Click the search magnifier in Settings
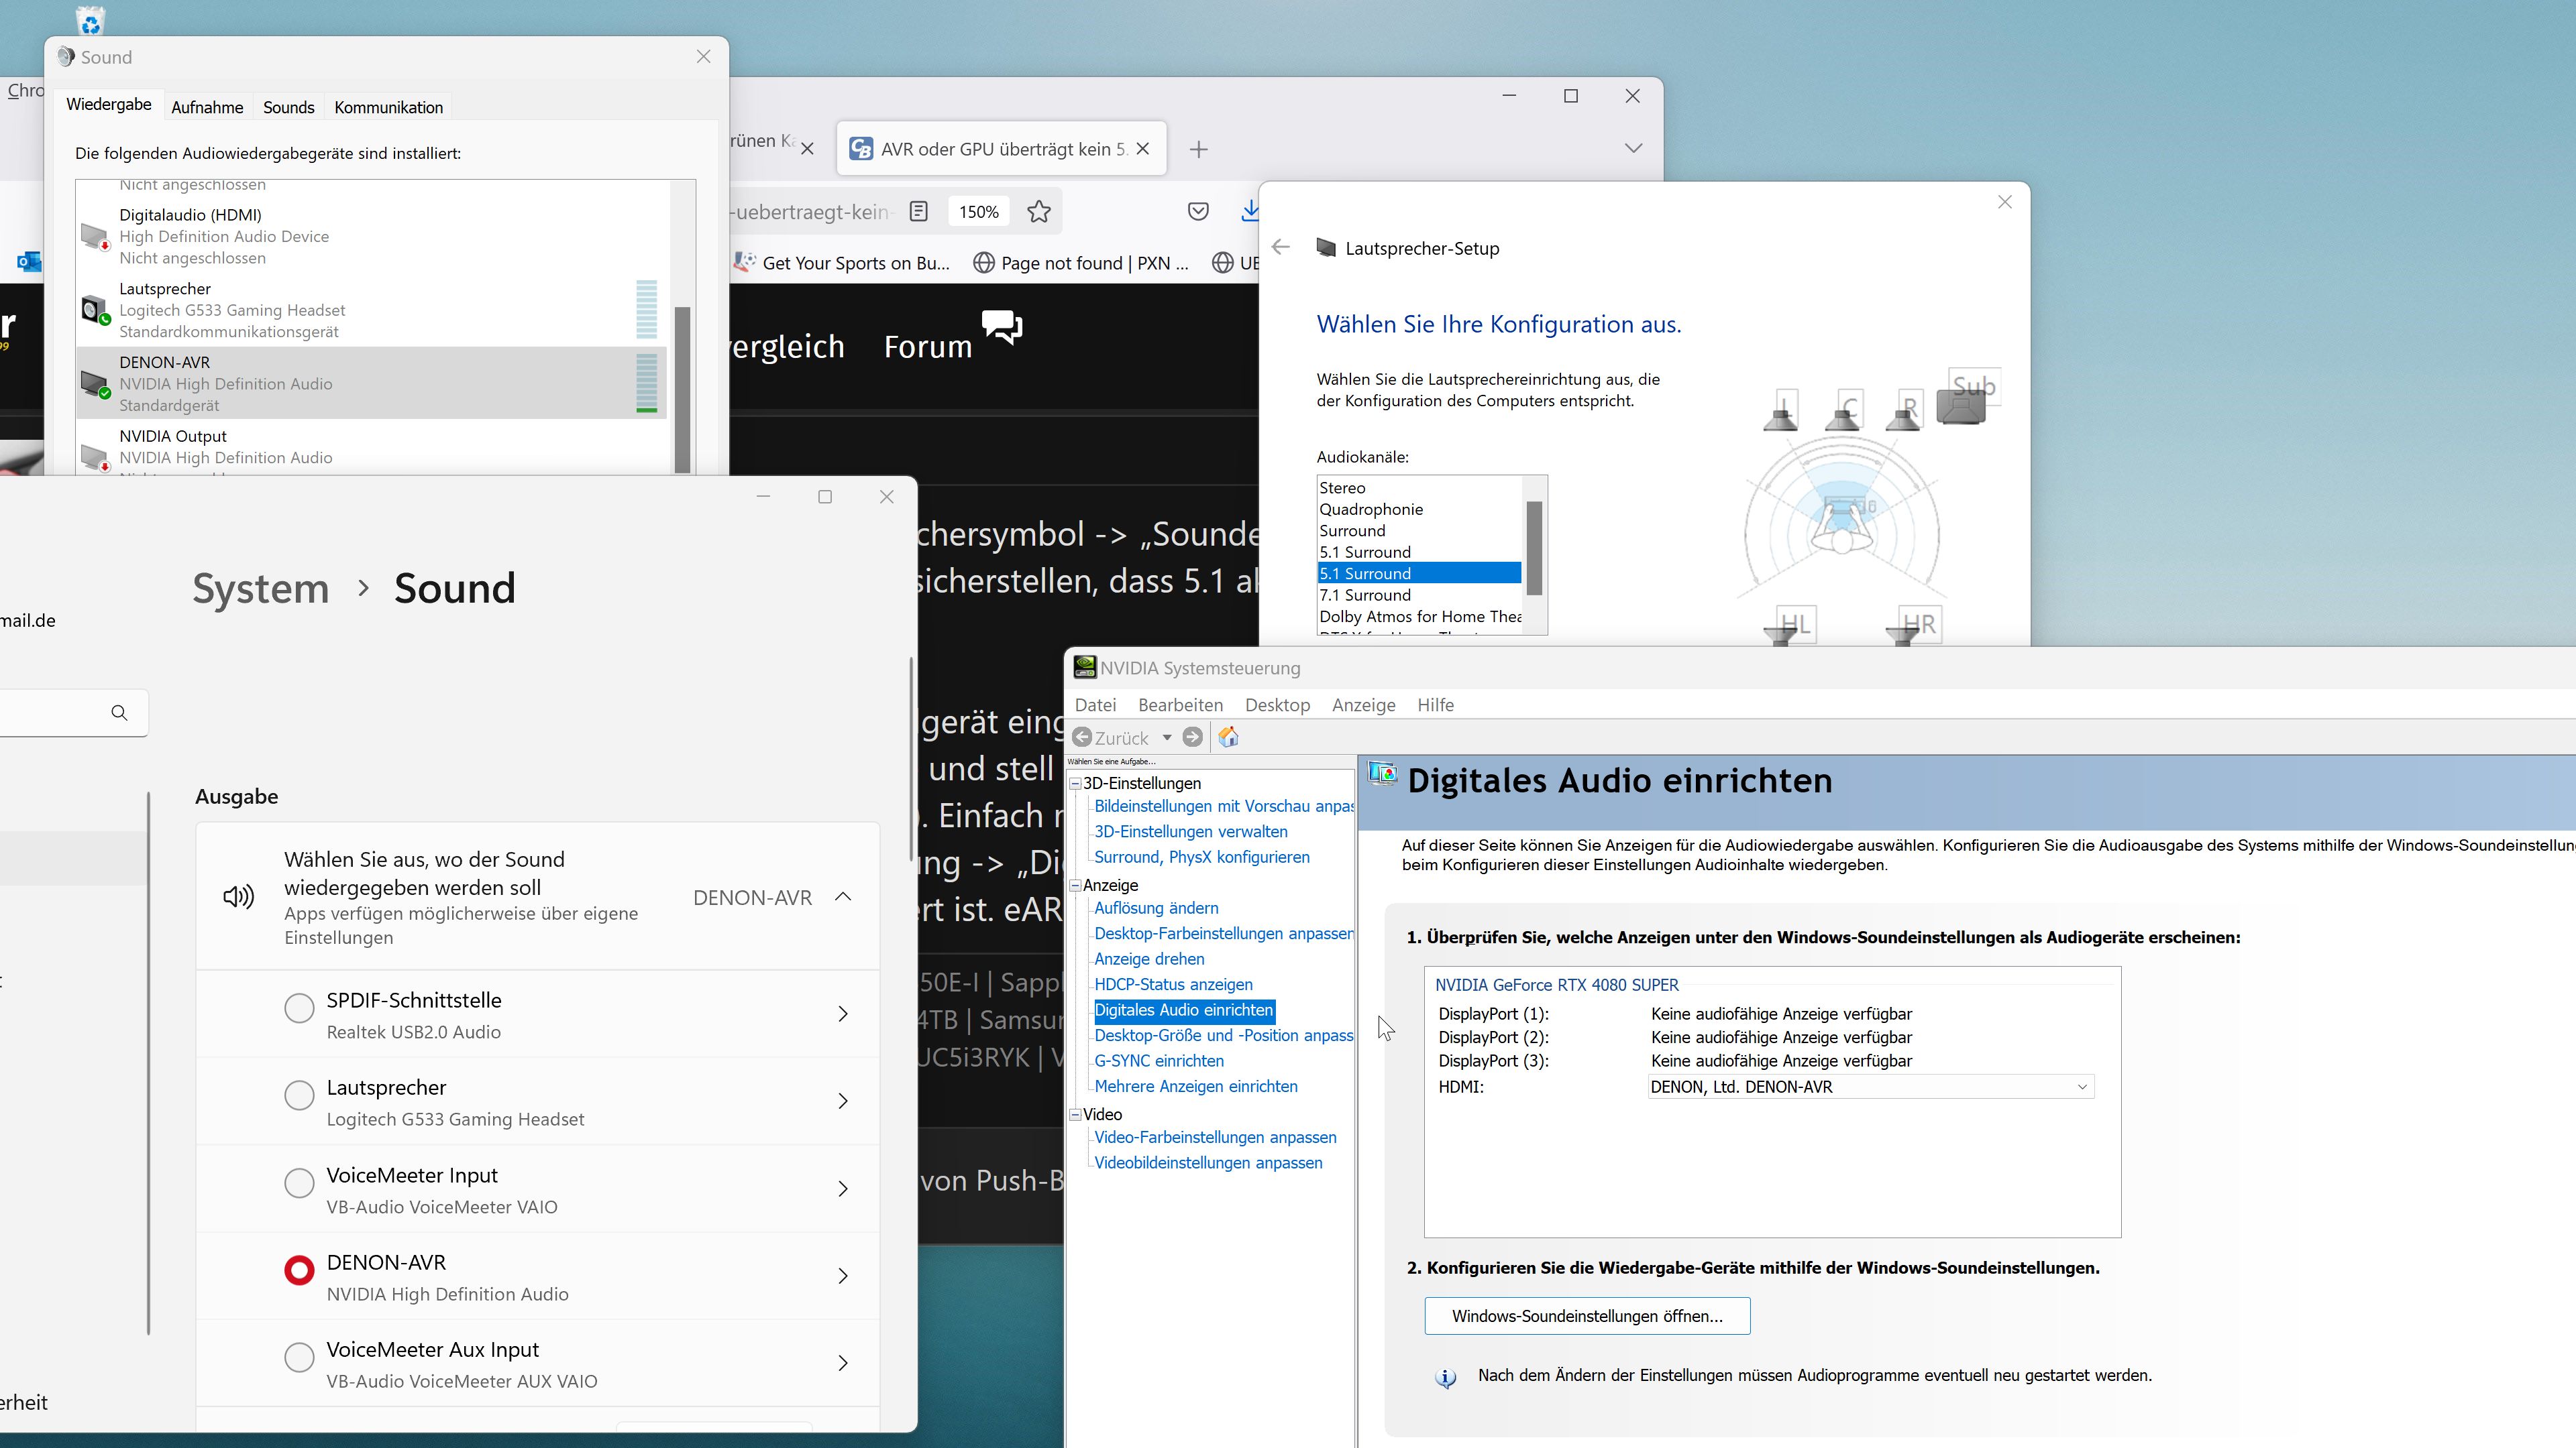 coord(119,713)
